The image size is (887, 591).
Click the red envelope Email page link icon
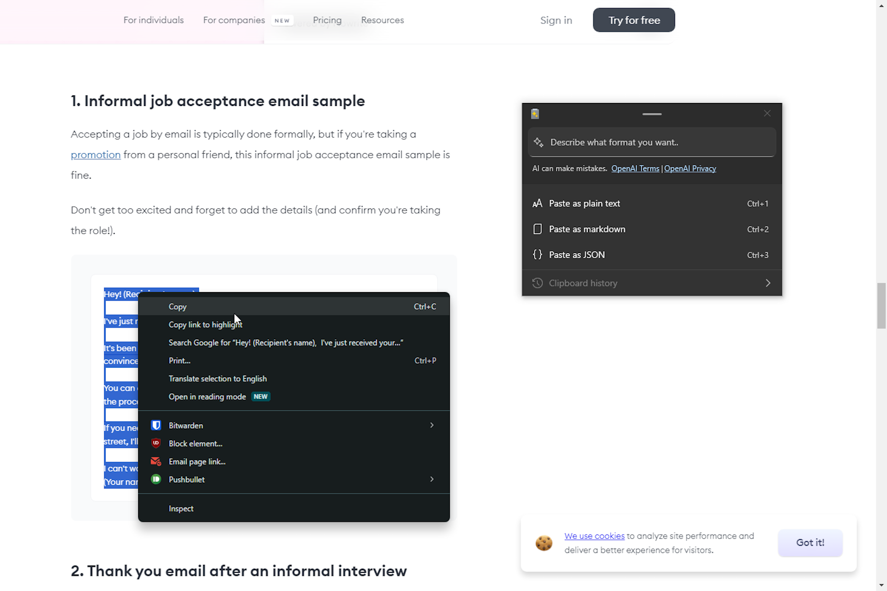pos(156,461)
